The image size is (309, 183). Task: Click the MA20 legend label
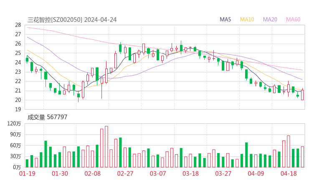tap(270, 20)
